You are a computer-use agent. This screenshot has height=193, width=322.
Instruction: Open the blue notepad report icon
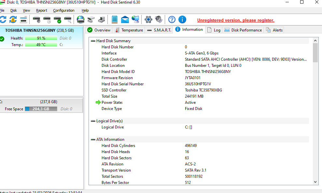pos(114,19)
